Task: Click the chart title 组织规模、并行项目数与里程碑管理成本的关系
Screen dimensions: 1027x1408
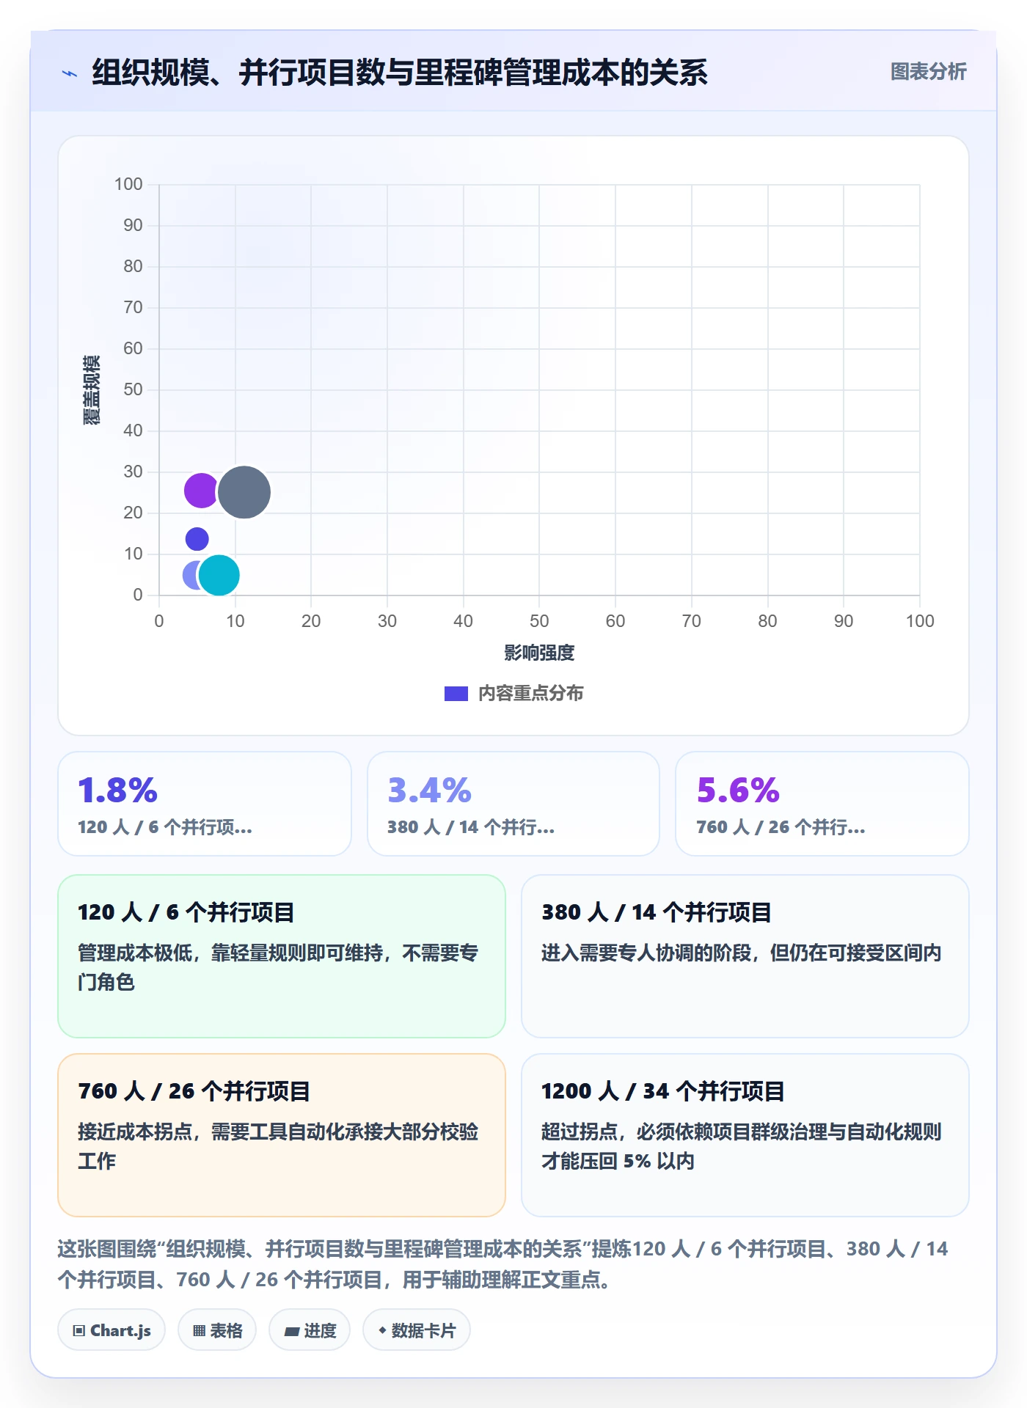Action: 400,73
